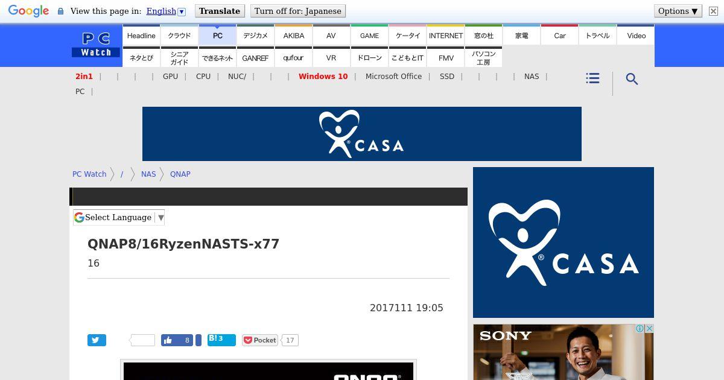This screenshot has width=724, height=380.
Task: Close the Sony ad with X icon
Action: tap(650, 329)
